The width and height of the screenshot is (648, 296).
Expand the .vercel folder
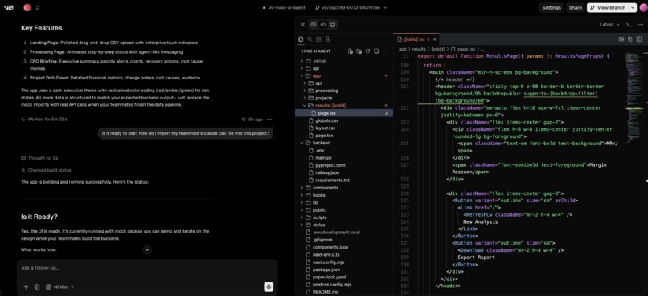coord(344,61)
